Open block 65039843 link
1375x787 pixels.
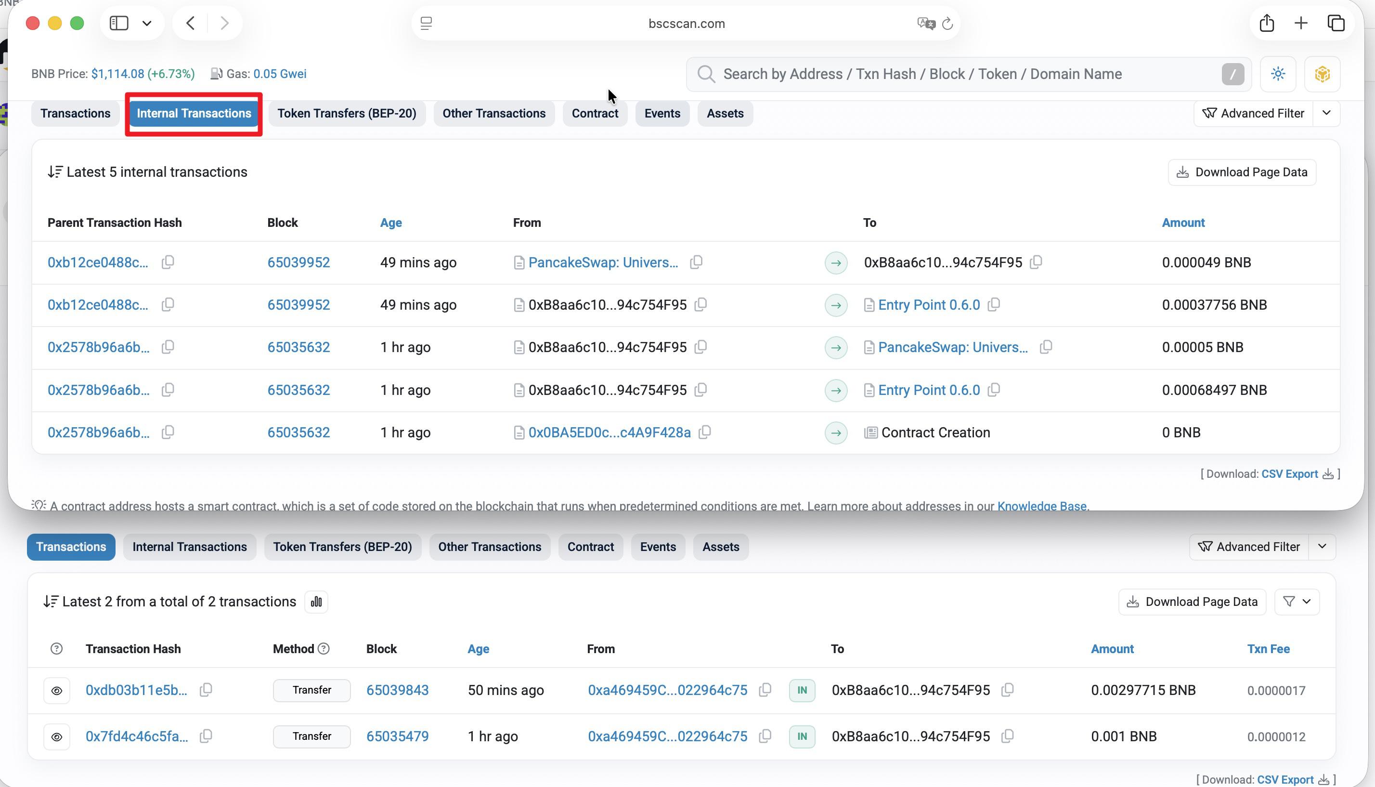(397, 690)
